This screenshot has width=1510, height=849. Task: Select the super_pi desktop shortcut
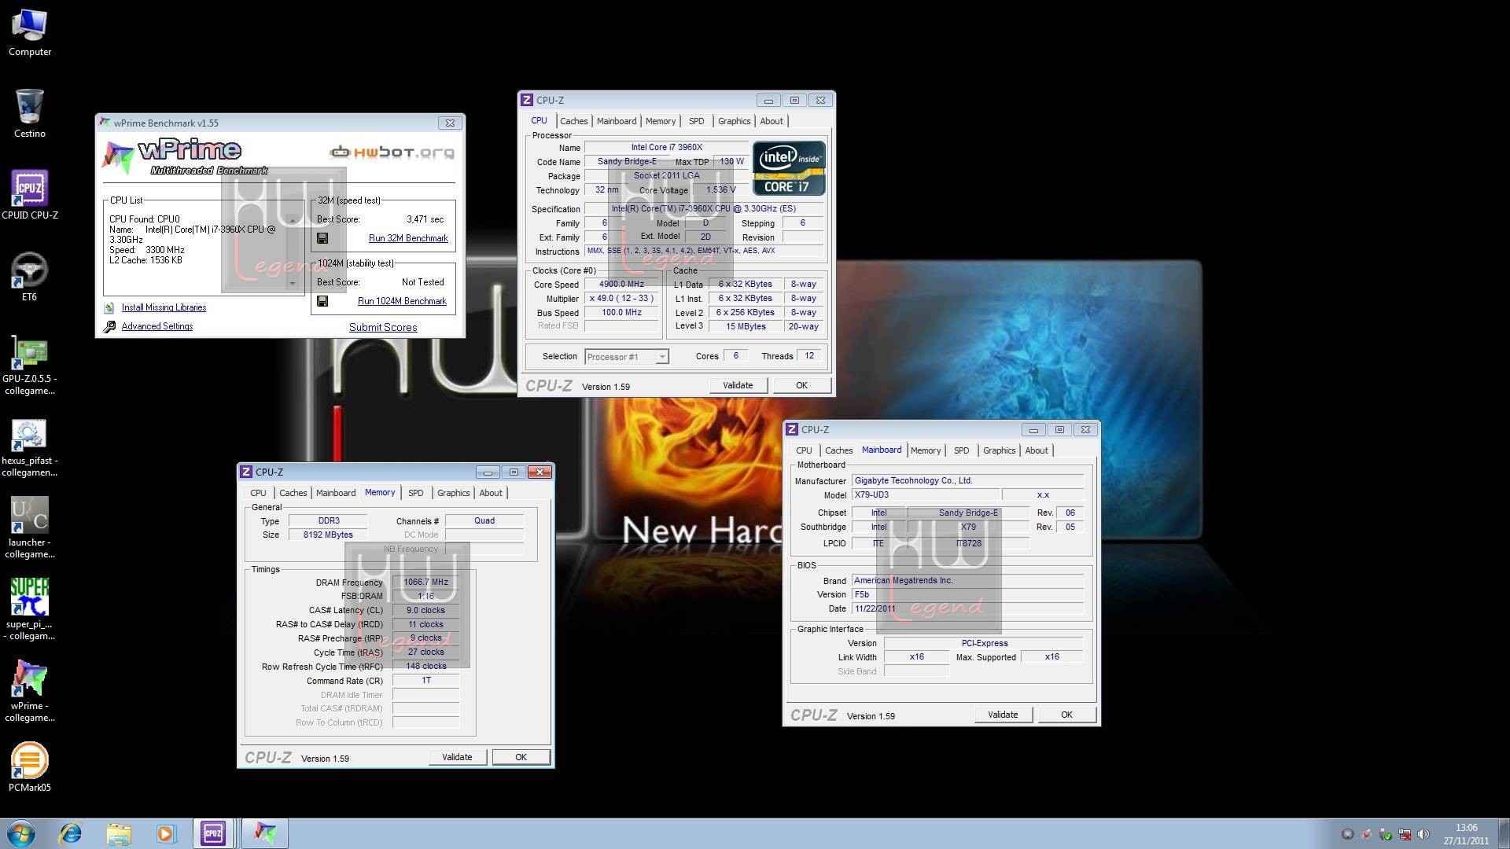30,610
